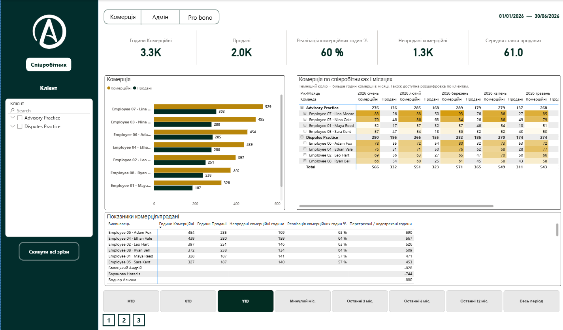Expand Employee 02 · Leo Hart matrix row
The height and width of the screenshot is (330, 563).
(x=305, y=155)
